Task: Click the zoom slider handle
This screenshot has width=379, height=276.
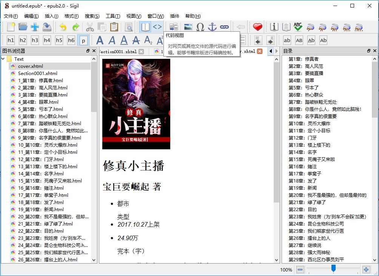Action: [333, 268]
